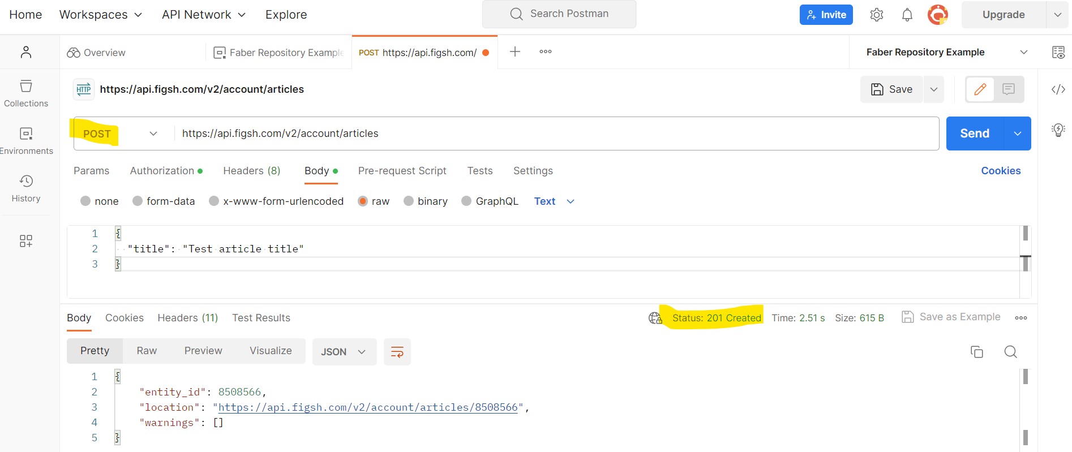Add a new request tab
The height and width of the screenshot is (452, 1072).
[x=514, y=52]
